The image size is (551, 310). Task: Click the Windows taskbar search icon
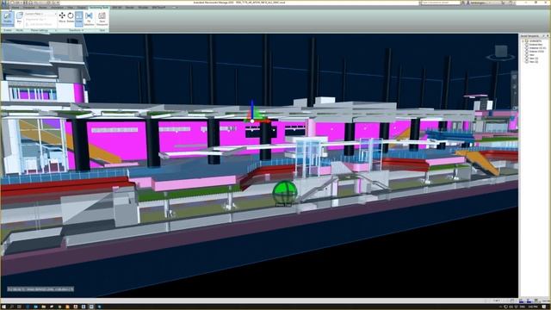tap(11, 307)
